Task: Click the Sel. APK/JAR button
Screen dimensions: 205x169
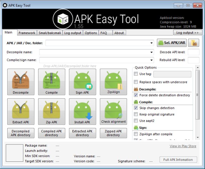Action: tap(172, 43)
